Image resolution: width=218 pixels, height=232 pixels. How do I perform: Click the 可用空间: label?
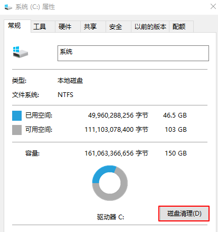pos(39,130)
